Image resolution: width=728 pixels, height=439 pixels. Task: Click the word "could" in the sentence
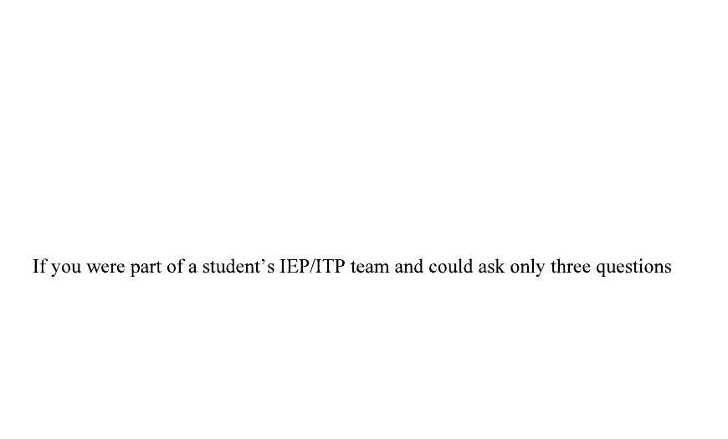pos(450,267)
